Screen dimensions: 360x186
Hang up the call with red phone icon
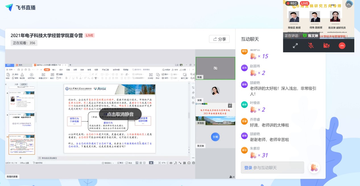(342, 46)
